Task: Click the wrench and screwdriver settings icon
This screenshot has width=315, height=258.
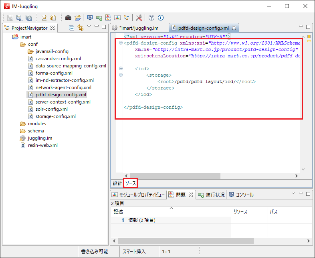Action: [139, 18]
